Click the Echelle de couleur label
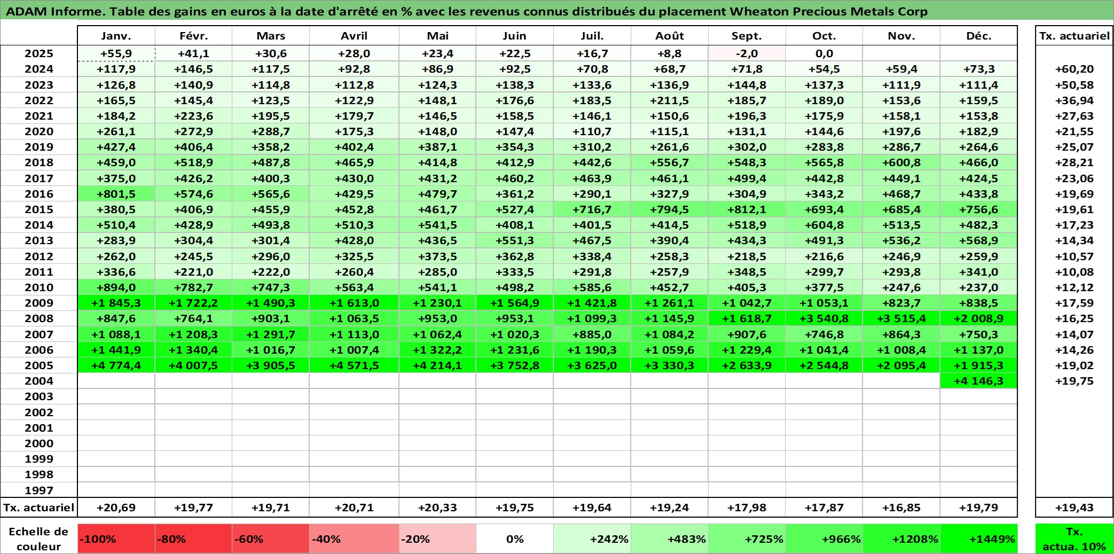The width and height of the screenshot is (1114, 554). (x=38, y=539)
